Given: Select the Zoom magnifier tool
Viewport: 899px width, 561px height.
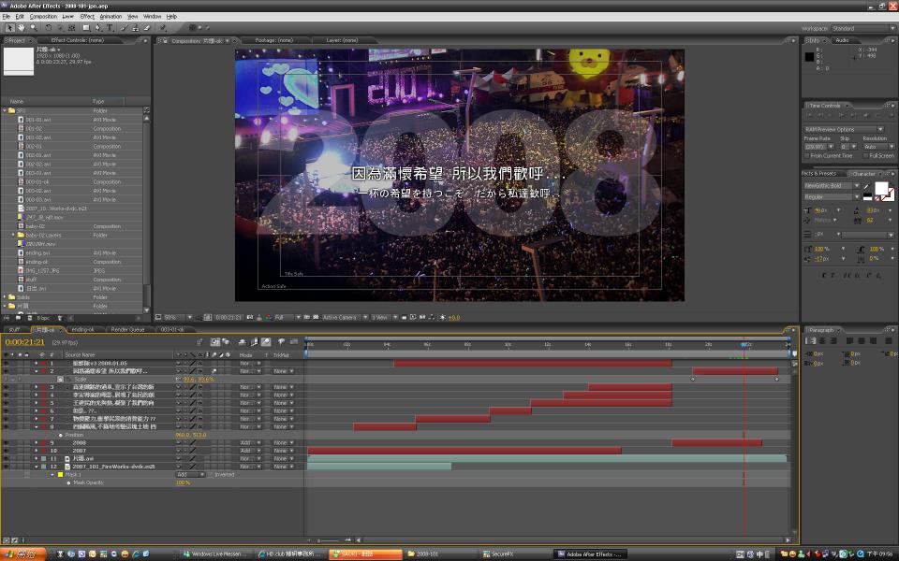Looking at the screenshot, I should 34,28.
